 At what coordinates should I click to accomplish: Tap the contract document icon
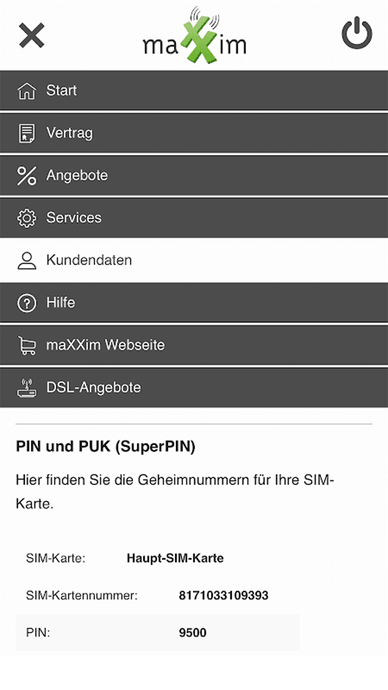tap(27, 133)
